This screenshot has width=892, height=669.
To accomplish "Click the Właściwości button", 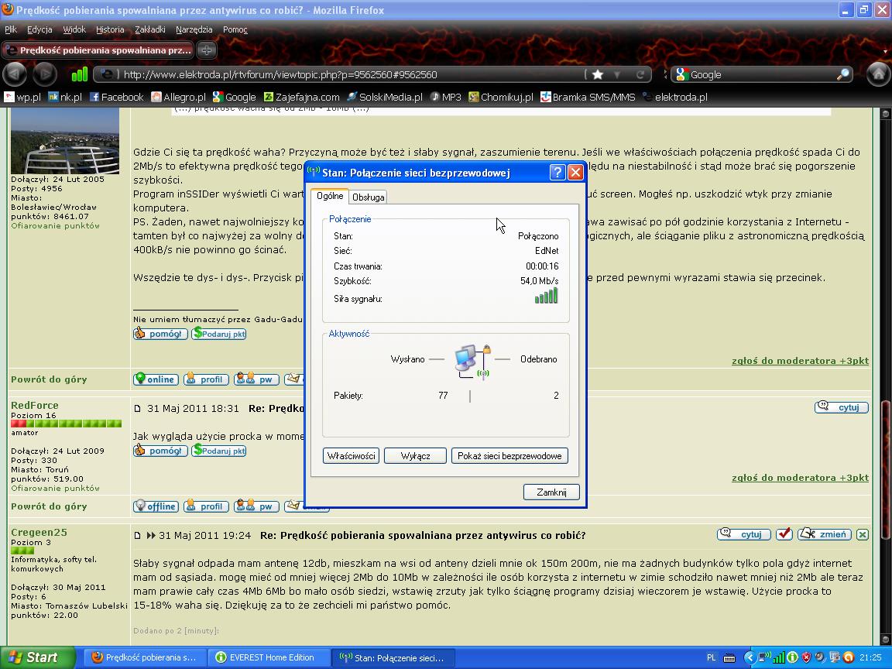I will [x=351, y=455].
